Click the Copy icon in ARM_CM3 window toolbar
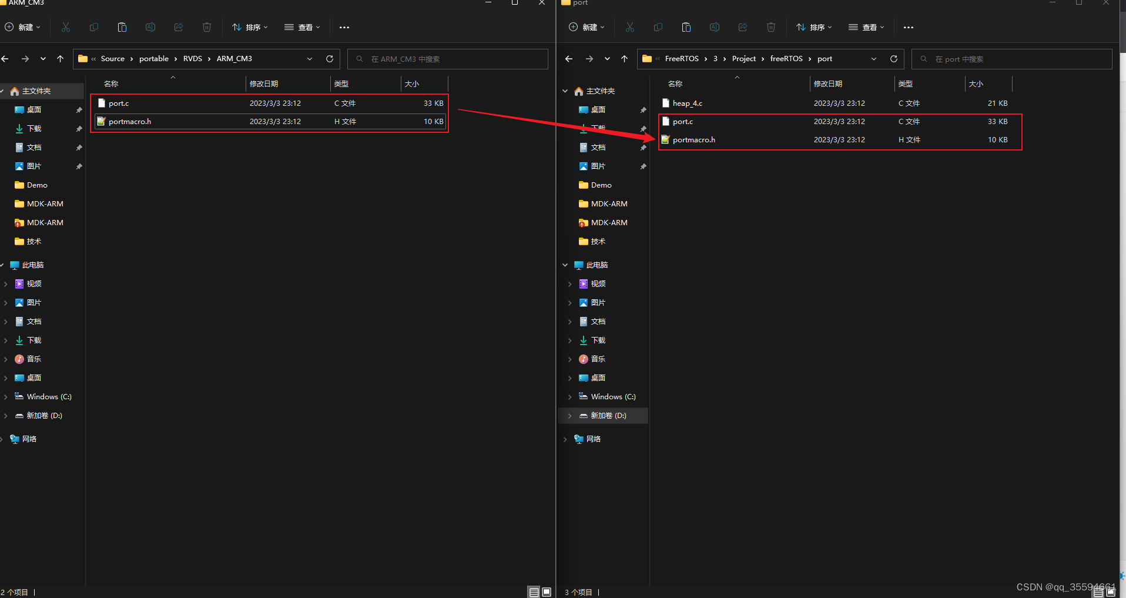This screenshot has width=1126, height=598. pos(93,27)
